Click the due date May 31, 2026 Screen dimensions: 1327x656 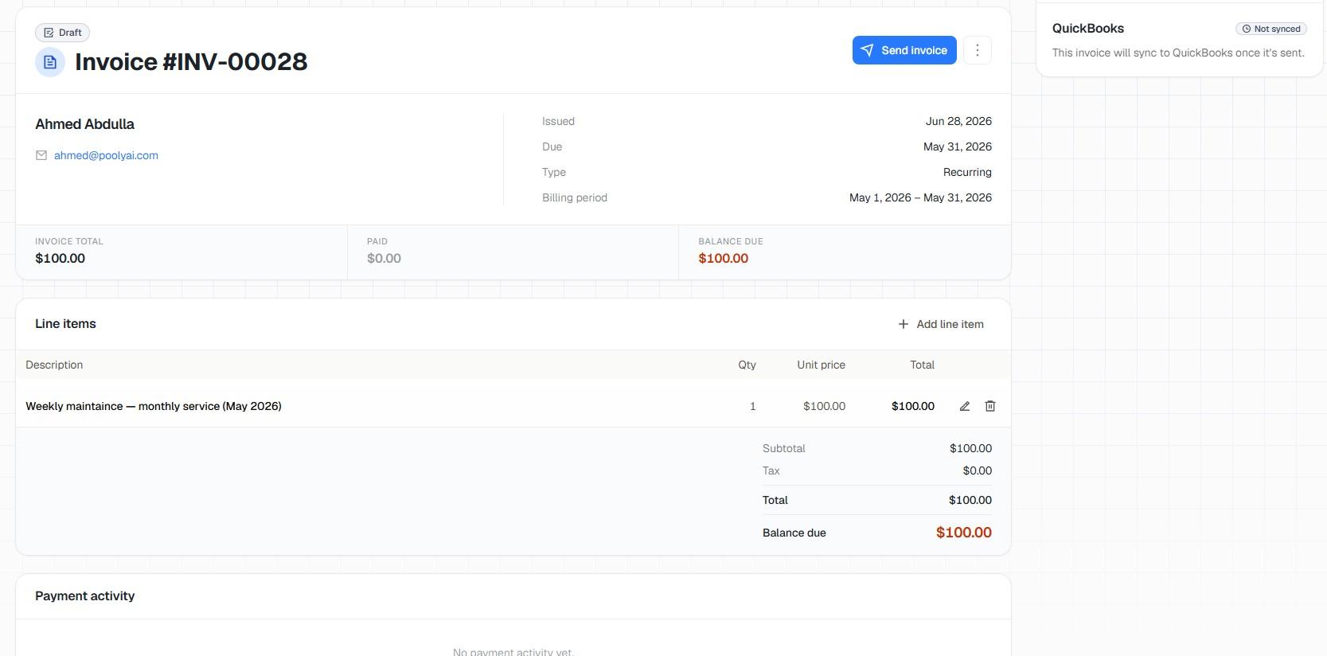click(957, 146)
